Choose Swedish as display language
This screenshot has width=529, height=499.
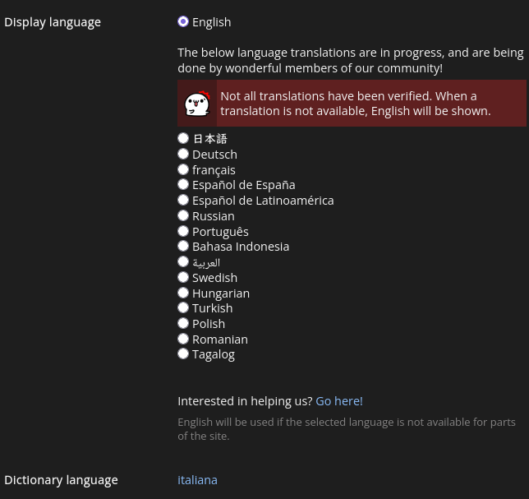[x=183, y=277]
